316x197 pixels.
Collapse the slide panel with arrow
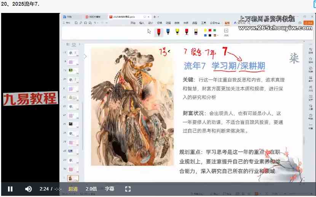[85, 56]
